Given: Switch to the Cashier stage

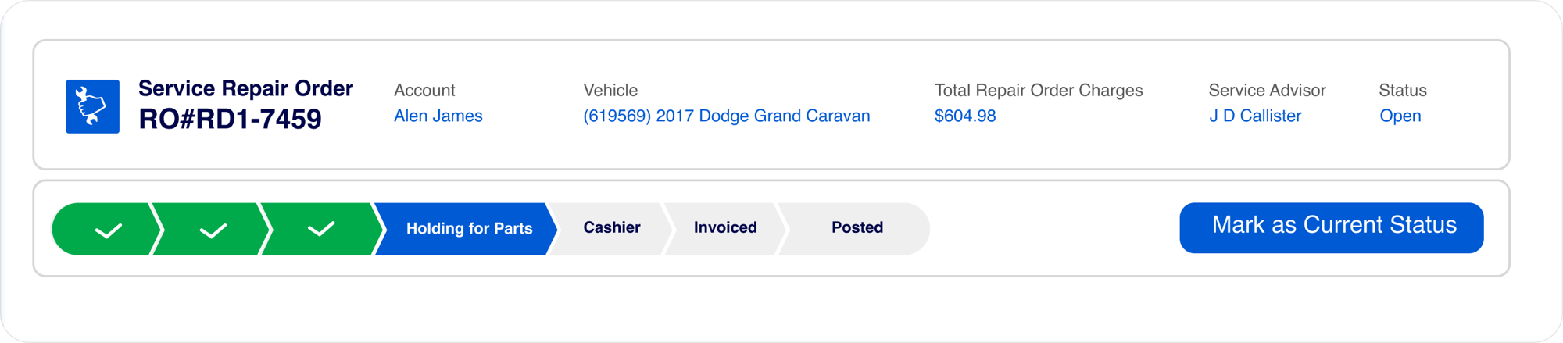Looking at the screenshot, I should (611, 229).
